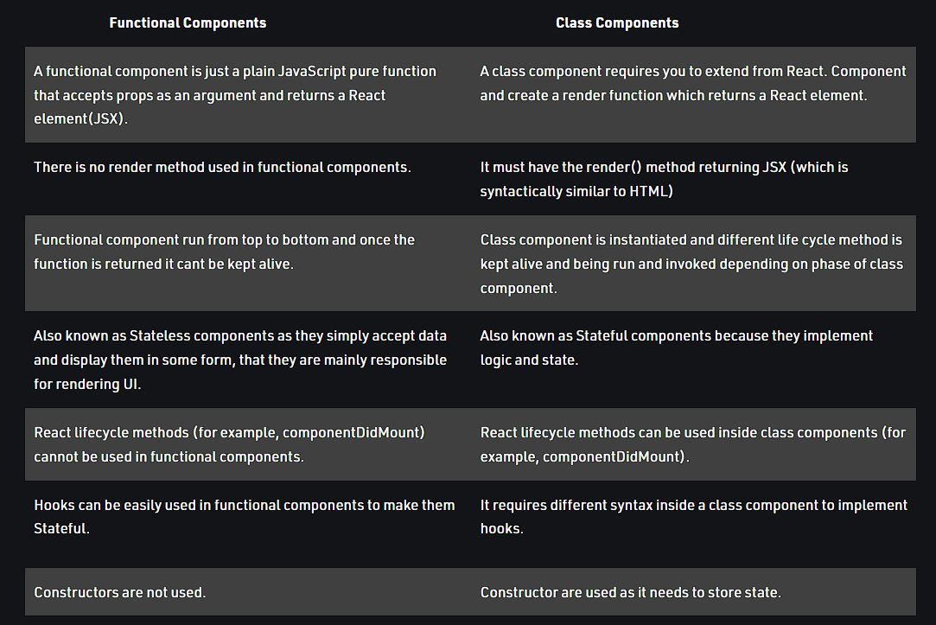
Task: Click the Stateless components description cell
Action: point(248,360)
